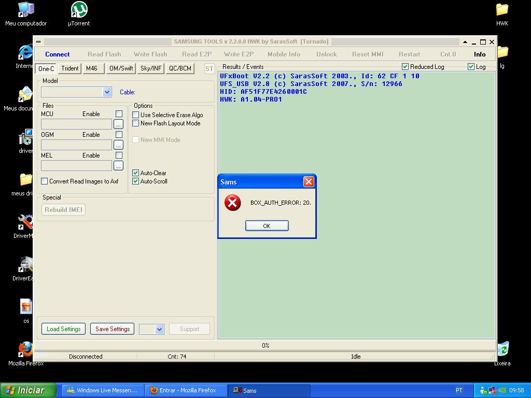
Task: Open the HWK folder on desktop
Action: [502, 14]
